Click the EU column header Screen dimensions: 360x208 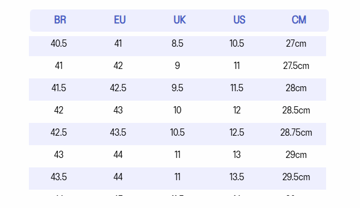coord(119,20)
